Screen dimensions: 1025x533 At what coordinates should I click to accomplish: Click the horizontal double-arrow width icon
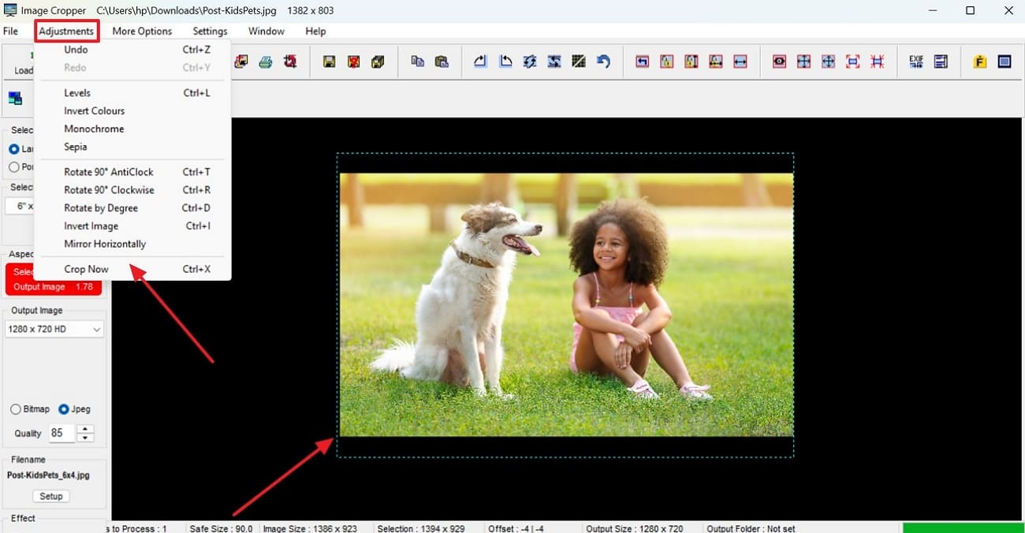click(740, 61)
